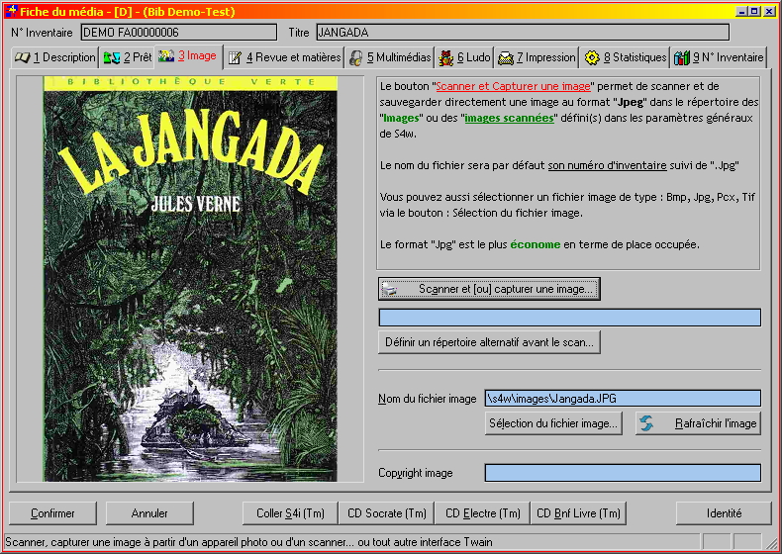
Task: Open the 8 Statistiques tab
Action: point(626,57)
